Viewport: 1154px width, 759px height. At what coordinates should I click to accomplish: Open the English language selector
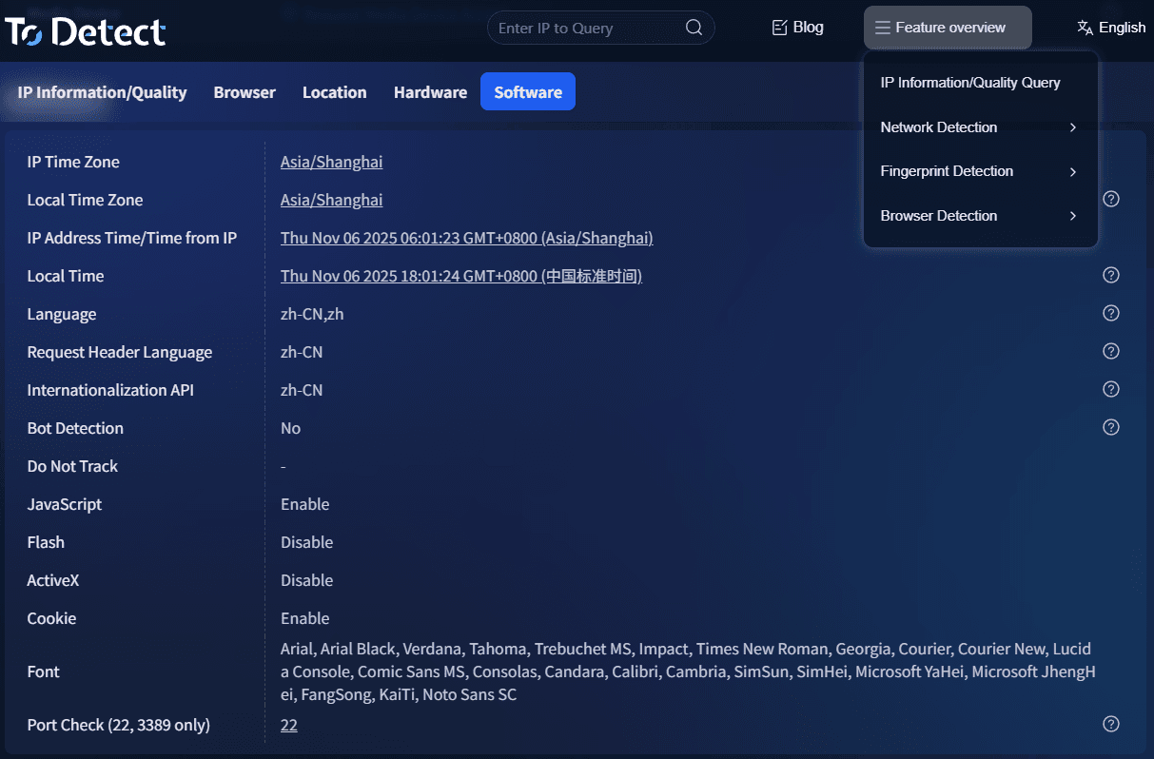(1111, 28)
